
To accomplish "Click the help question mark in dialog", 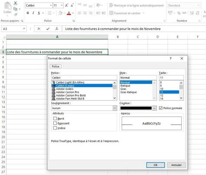I will point(170,58).
